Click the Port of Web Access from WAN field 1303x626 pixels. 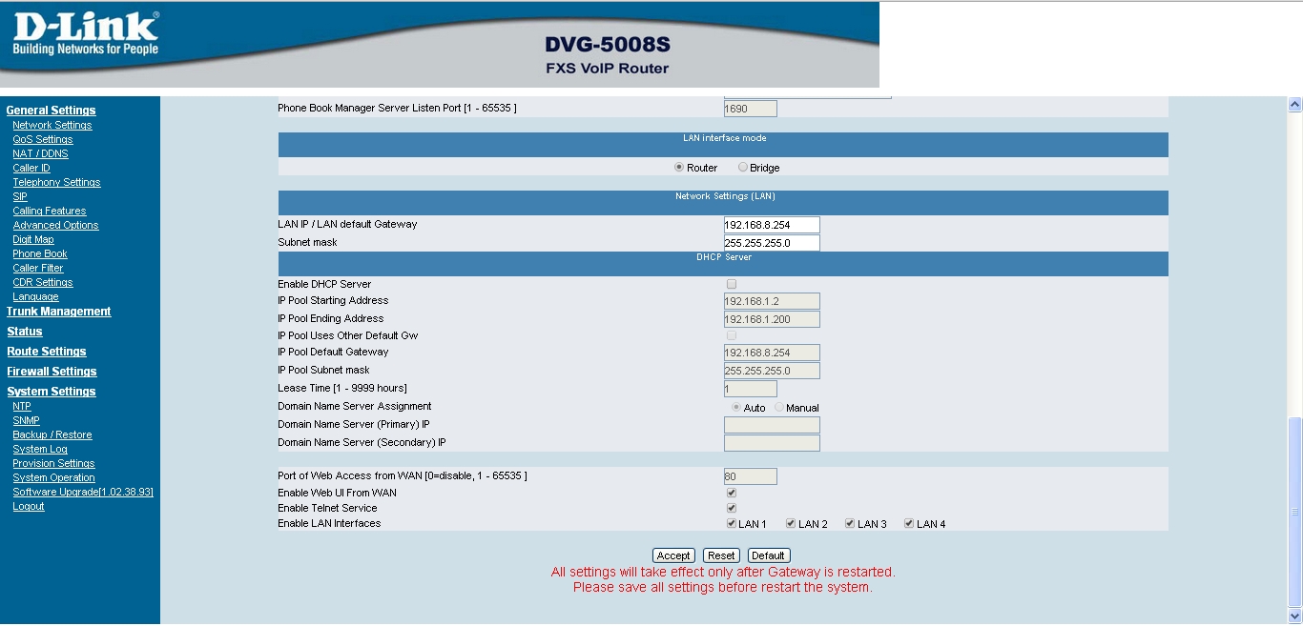coord(751,476)
